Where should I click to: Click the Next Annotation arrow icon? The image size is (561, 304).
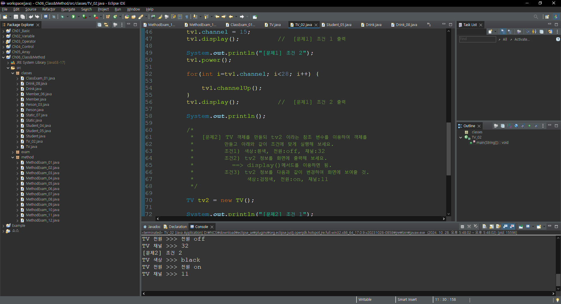pos(195,17)
